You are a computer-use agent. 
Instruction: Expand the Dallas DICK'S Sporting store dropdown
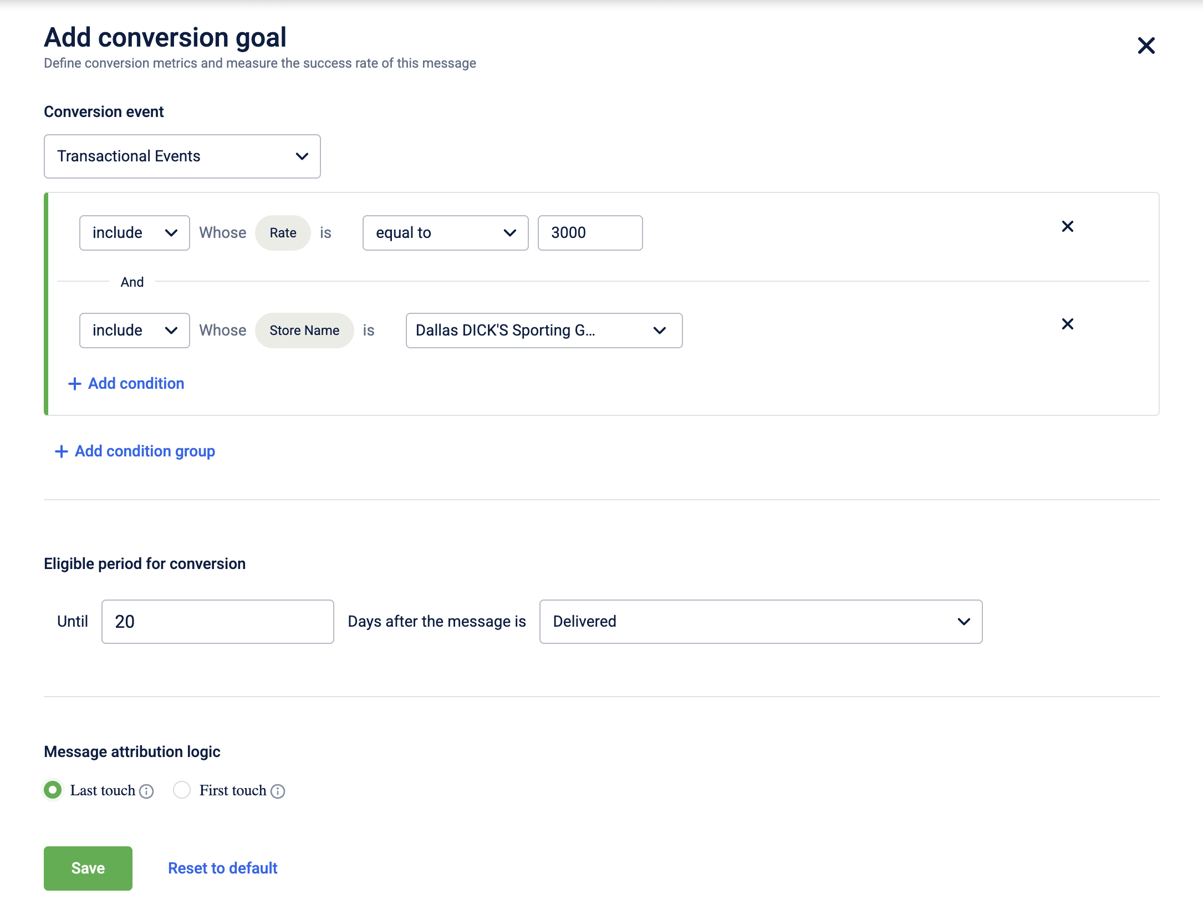click(x=543, y=331)
